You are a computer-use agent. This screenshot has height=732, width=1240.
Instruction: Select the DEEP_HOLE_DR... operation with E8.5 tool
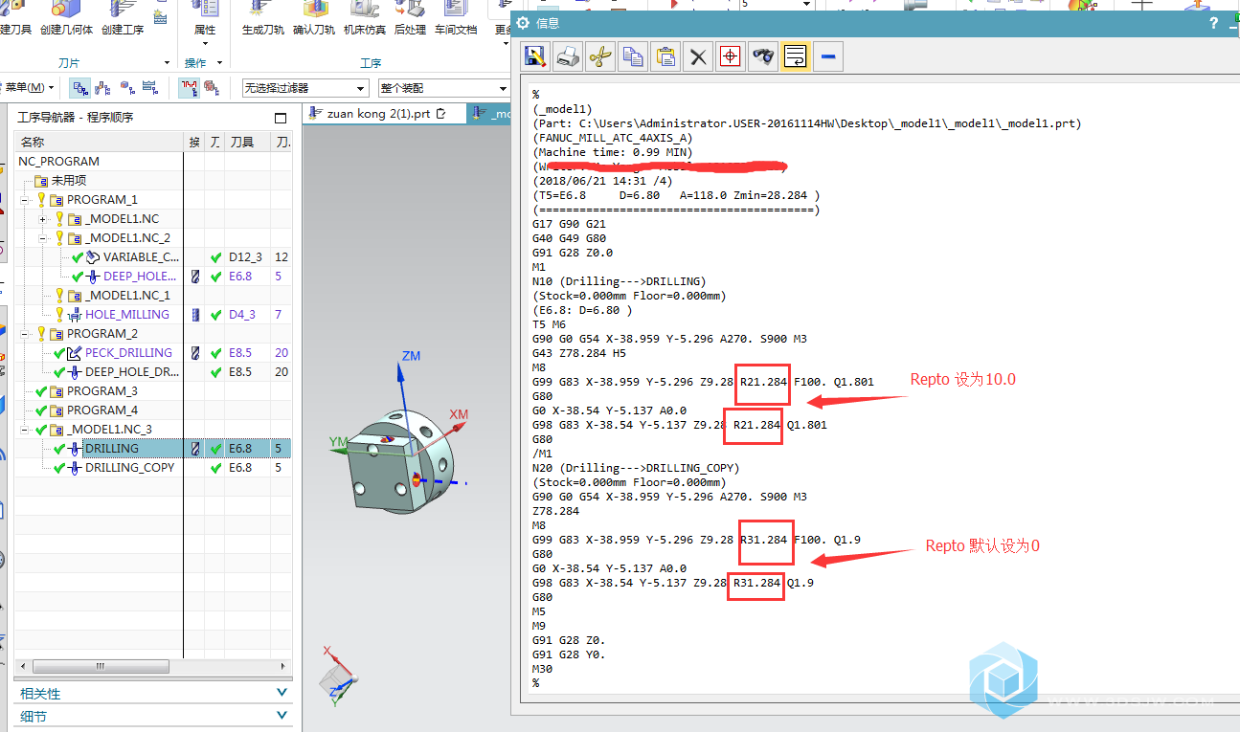[x=132, y=372]
